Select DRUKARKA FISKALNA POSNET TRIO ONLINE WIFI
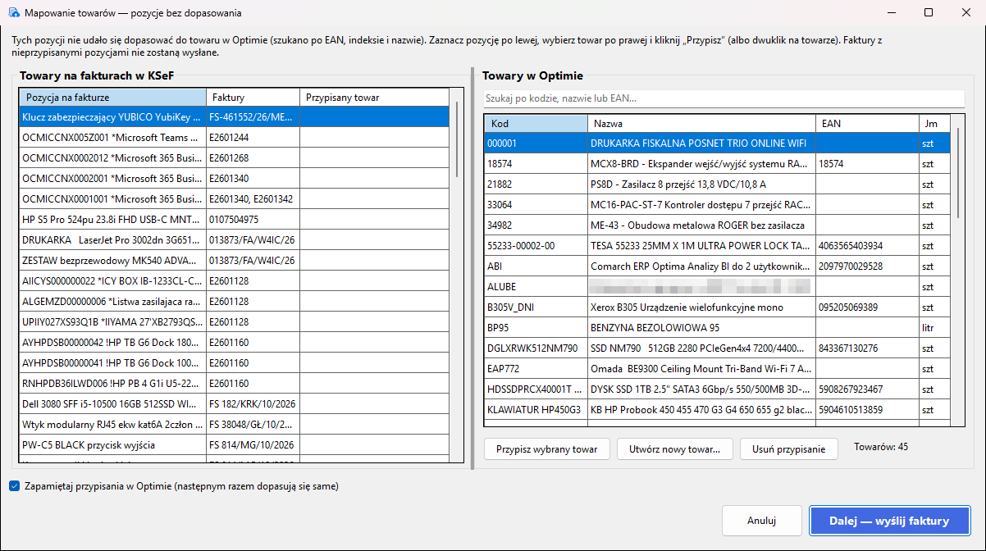 pos(717,143)
